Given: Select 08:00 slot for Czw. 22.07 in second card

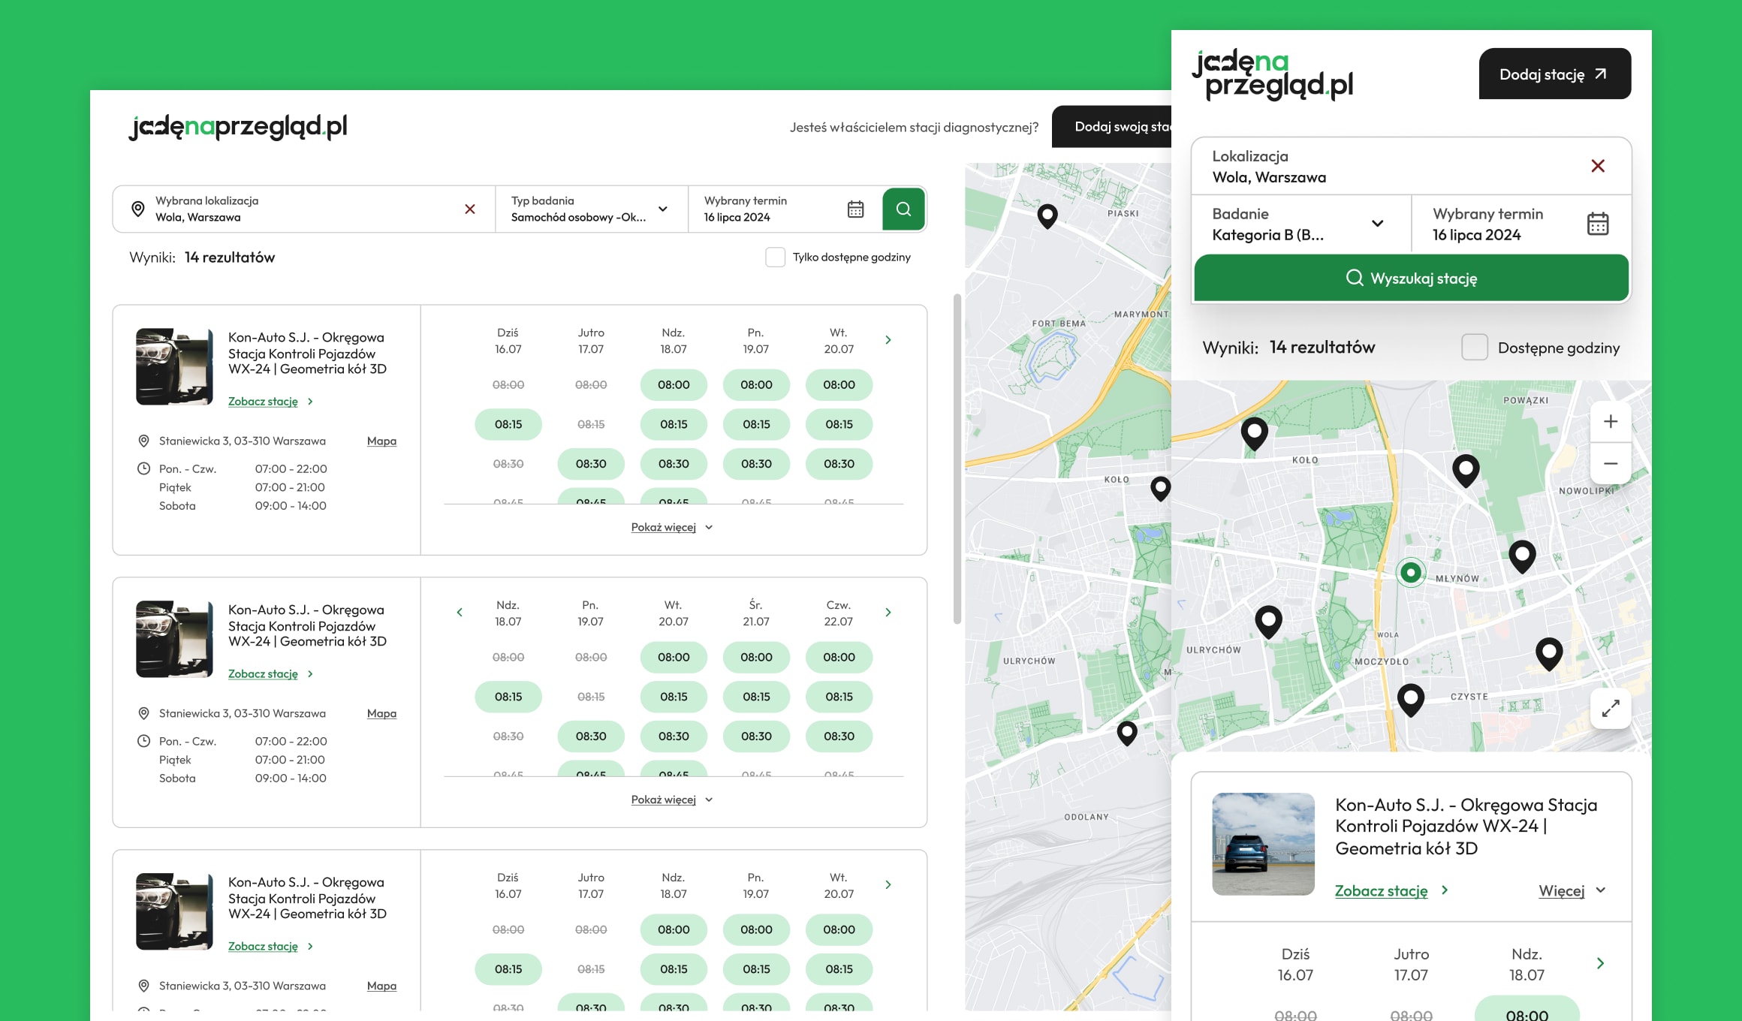Looking at the screenshot, I should (839, 657).
